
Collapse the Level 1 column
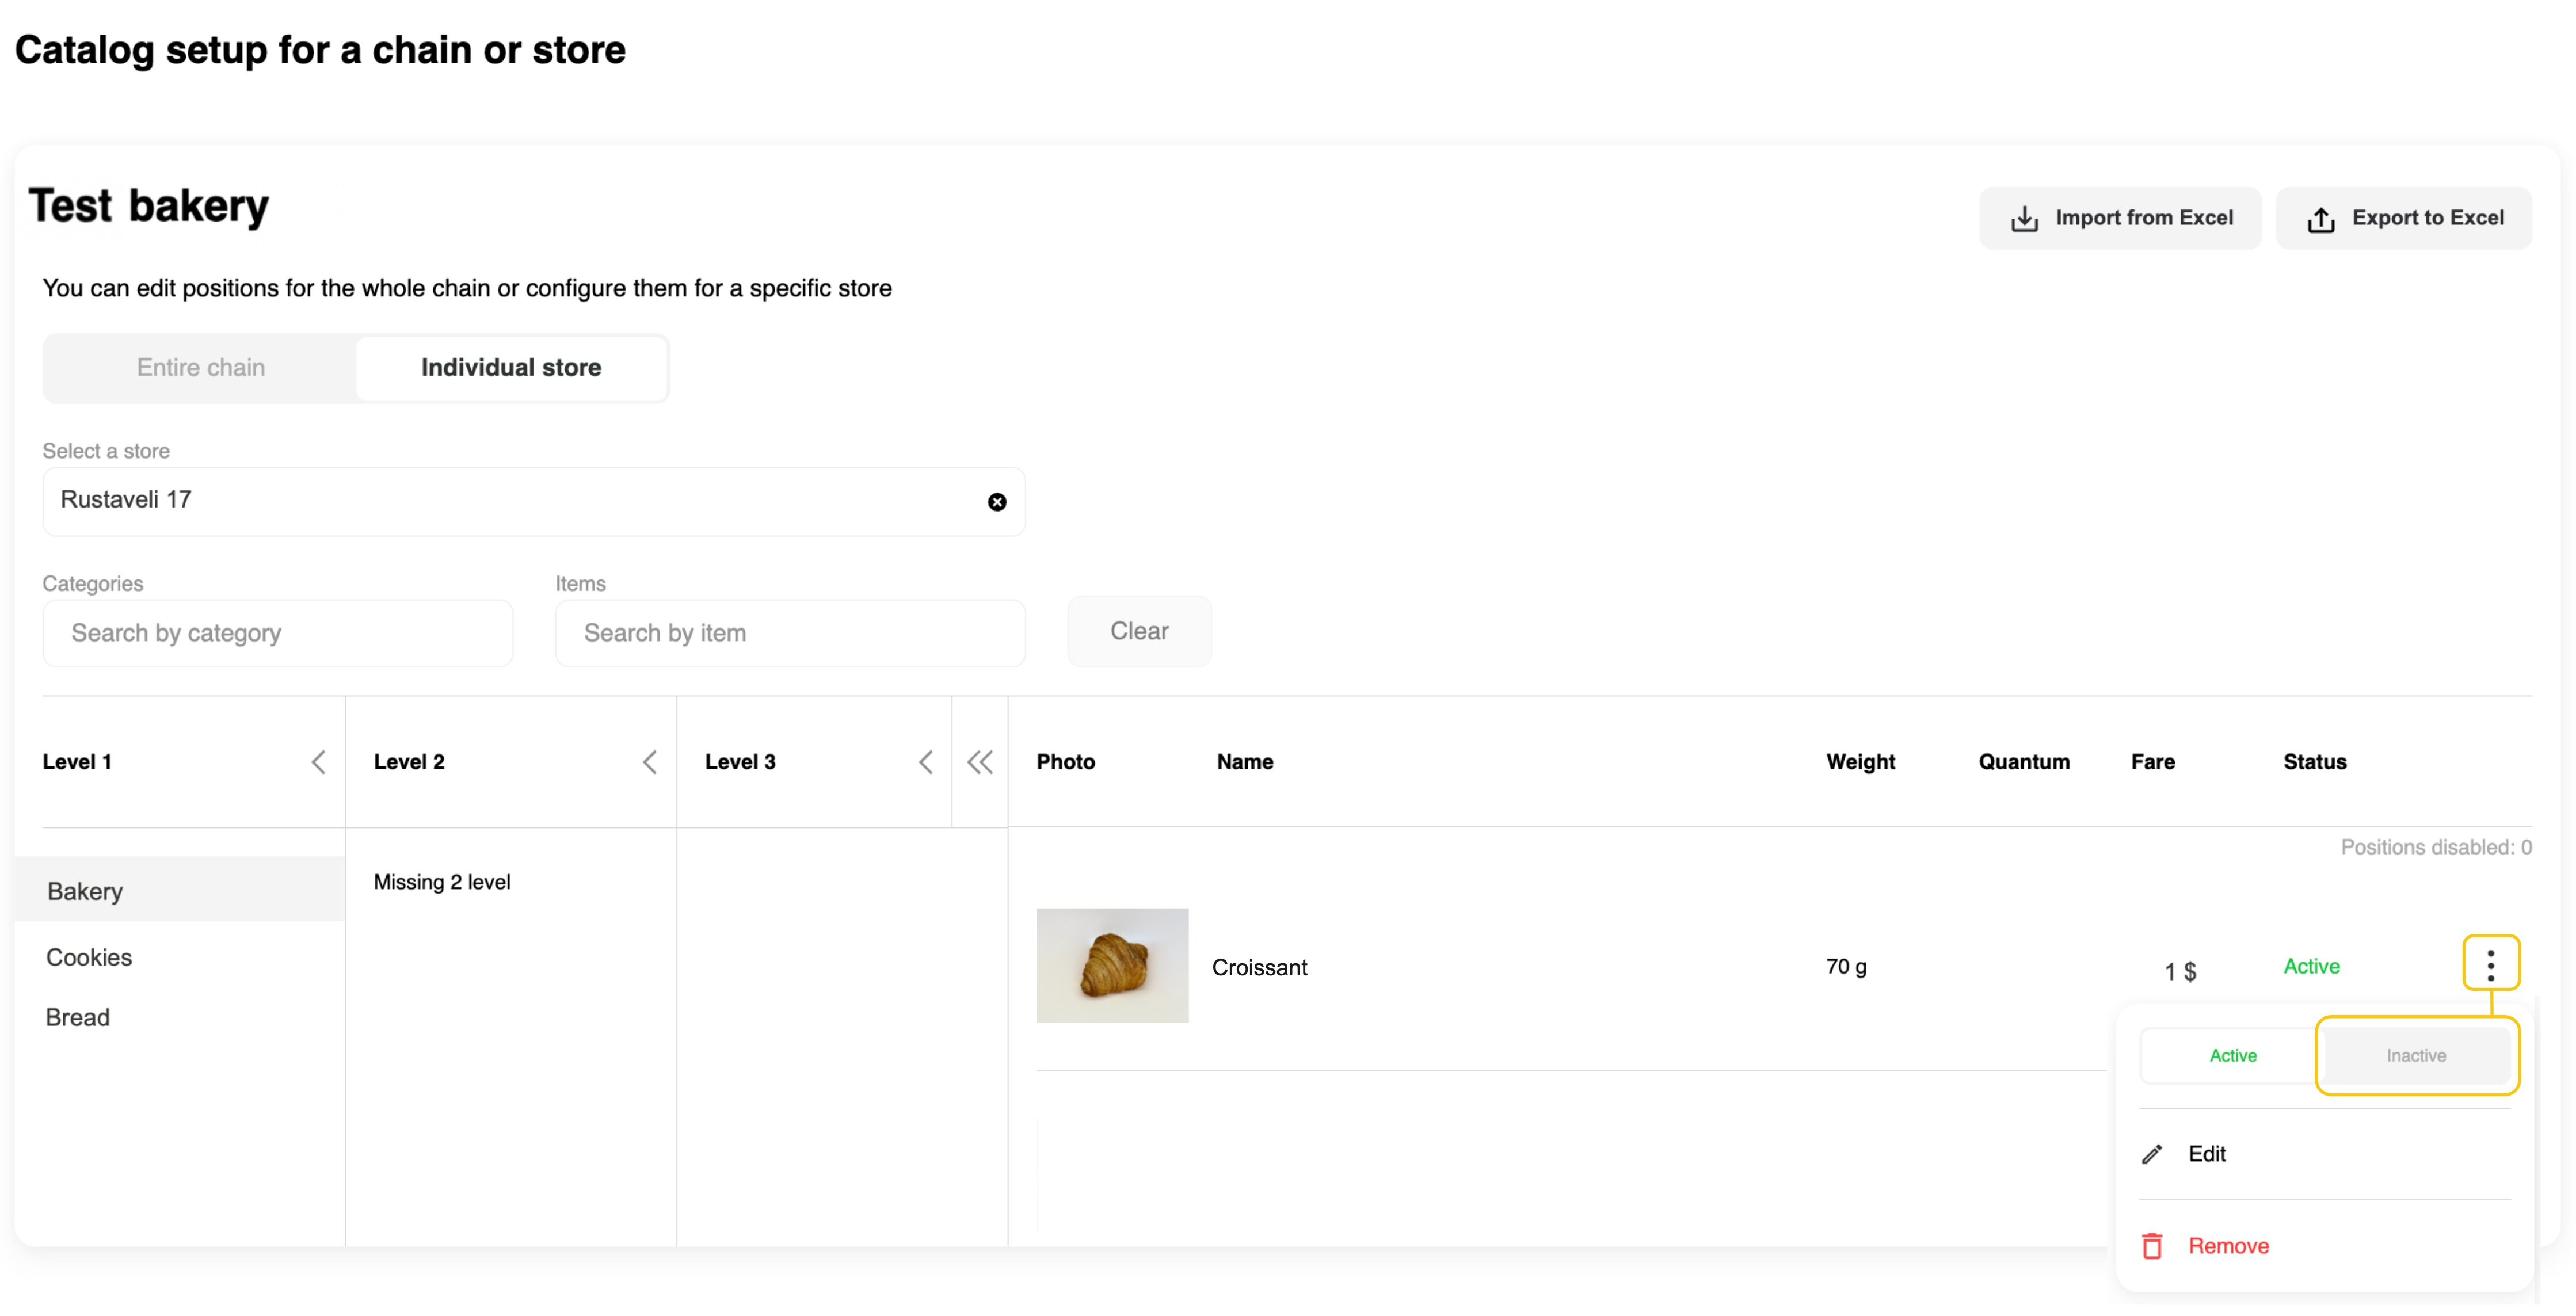click(318, 762)
